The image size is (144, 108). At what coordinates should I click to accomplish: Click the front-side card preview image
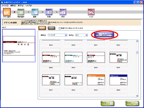point(19,46)
